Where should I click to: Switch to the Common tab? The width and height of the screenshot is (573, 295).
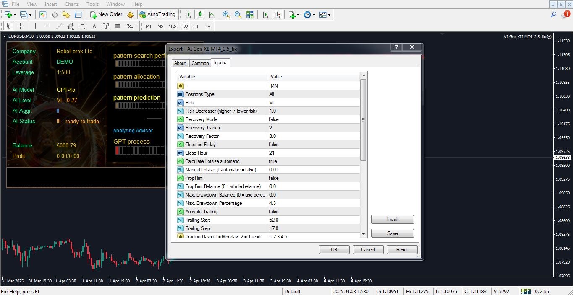[200, 63]
